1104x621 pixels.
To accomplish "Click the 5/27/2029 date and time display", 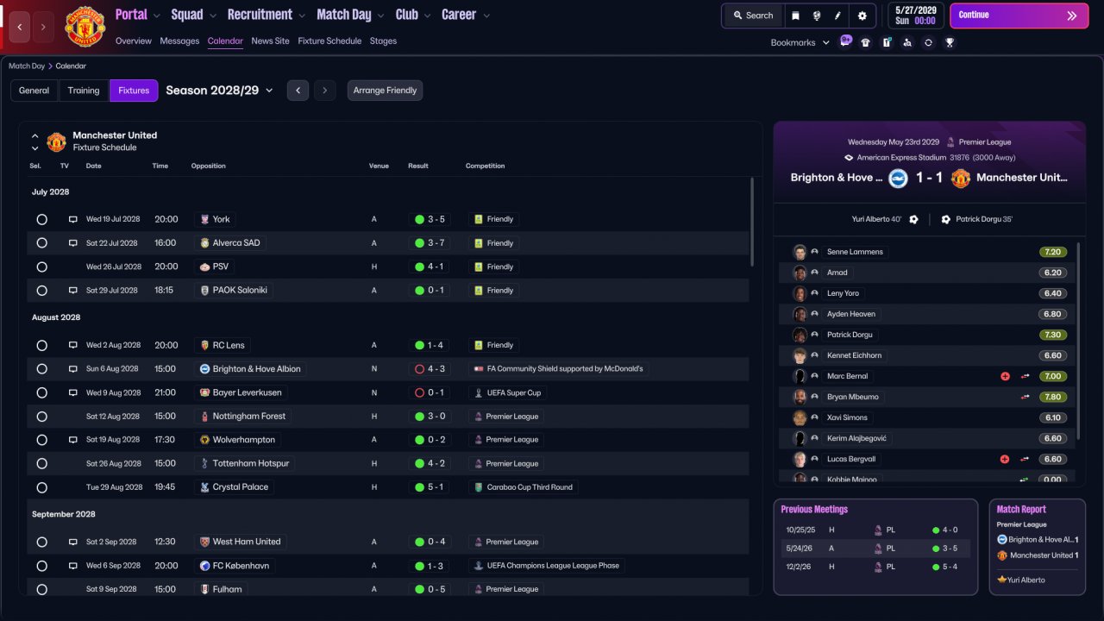I will [x=915, y=16].
